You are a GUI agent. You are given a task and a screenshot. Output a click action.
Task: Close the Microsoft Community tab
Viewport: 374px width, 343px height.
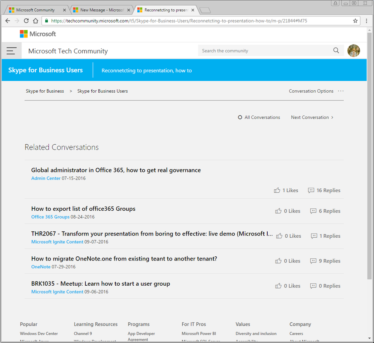pos(64,10)
